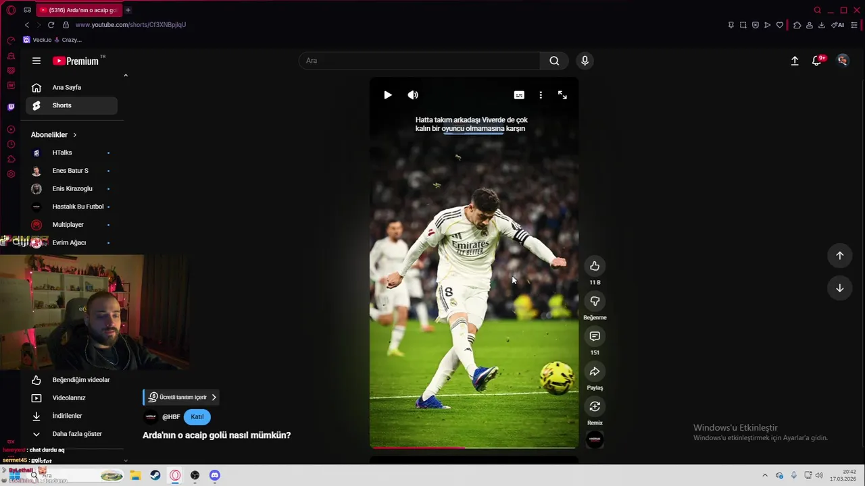865x486 pixels.
Task: Open Opera sidebar settings gear
Action: [x=11, y=174]
